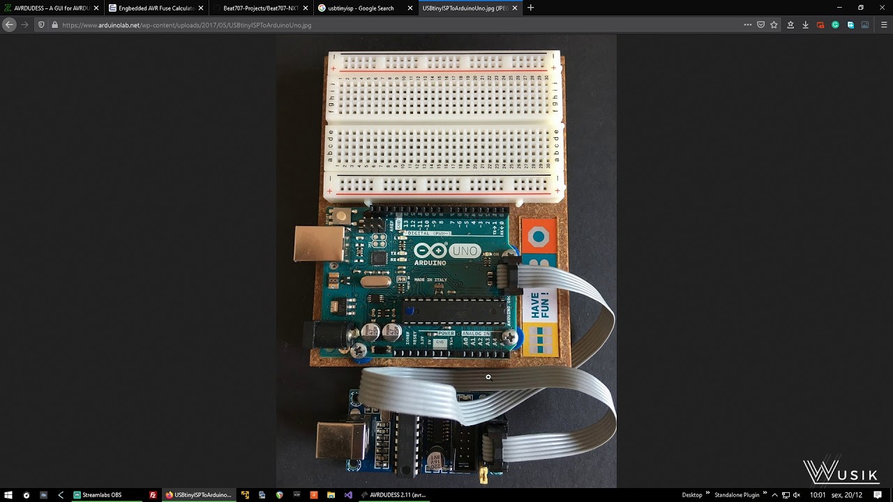The height and width of the screenshot is (502, 893).
Task: Close the USBtinyISPToArduinoUno.jpg tab
Action: tap(515, 8)
